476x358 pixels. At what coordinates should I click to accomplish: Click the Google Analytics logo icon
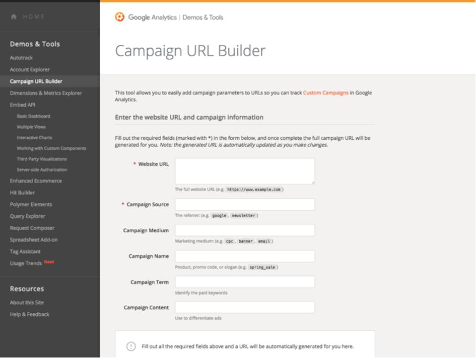[x=119, y=17]
